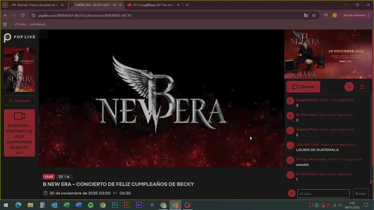The height and width of the screenshot is (210, 374).
Task: Open File Explorer from taskbar
Action: click(x=30, y=205)
